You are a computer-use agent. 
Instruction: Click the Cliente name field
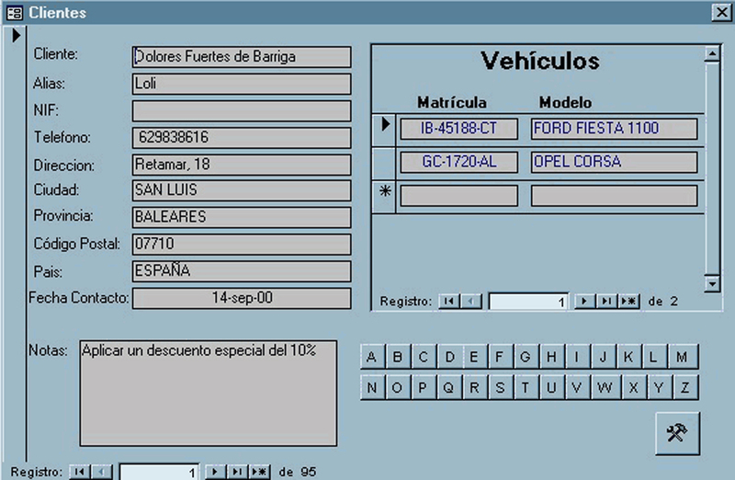coord(242,57)
